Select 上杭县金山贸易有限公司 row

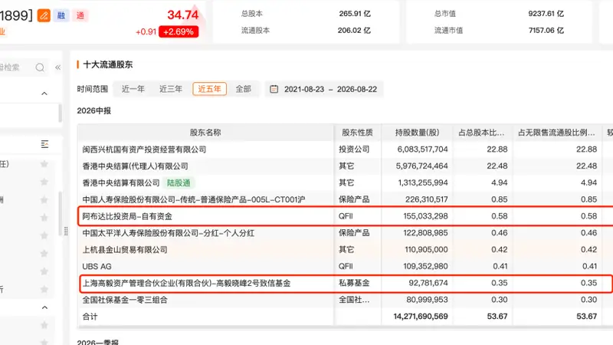tap(346, 250)
